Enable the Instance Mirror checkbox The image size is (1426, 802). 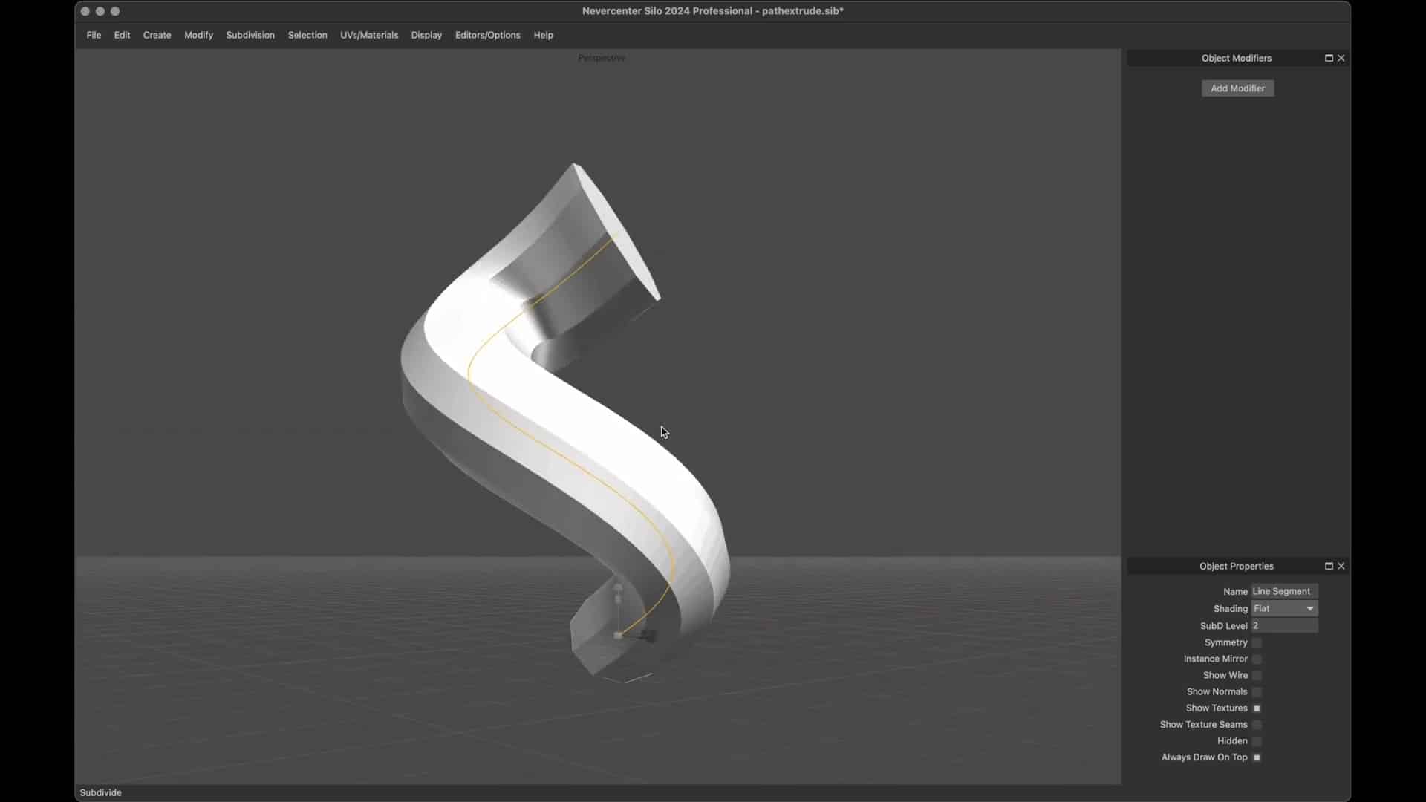[1257, 659]
